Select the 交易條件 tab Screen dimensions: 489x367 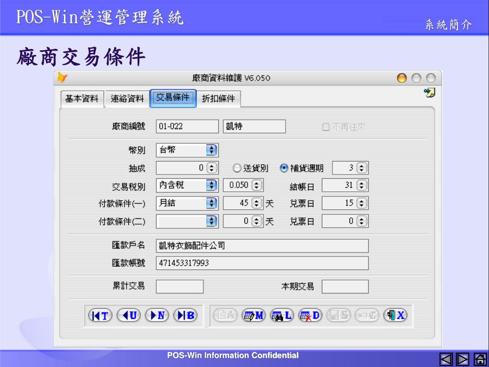click(x=173, y=98)
